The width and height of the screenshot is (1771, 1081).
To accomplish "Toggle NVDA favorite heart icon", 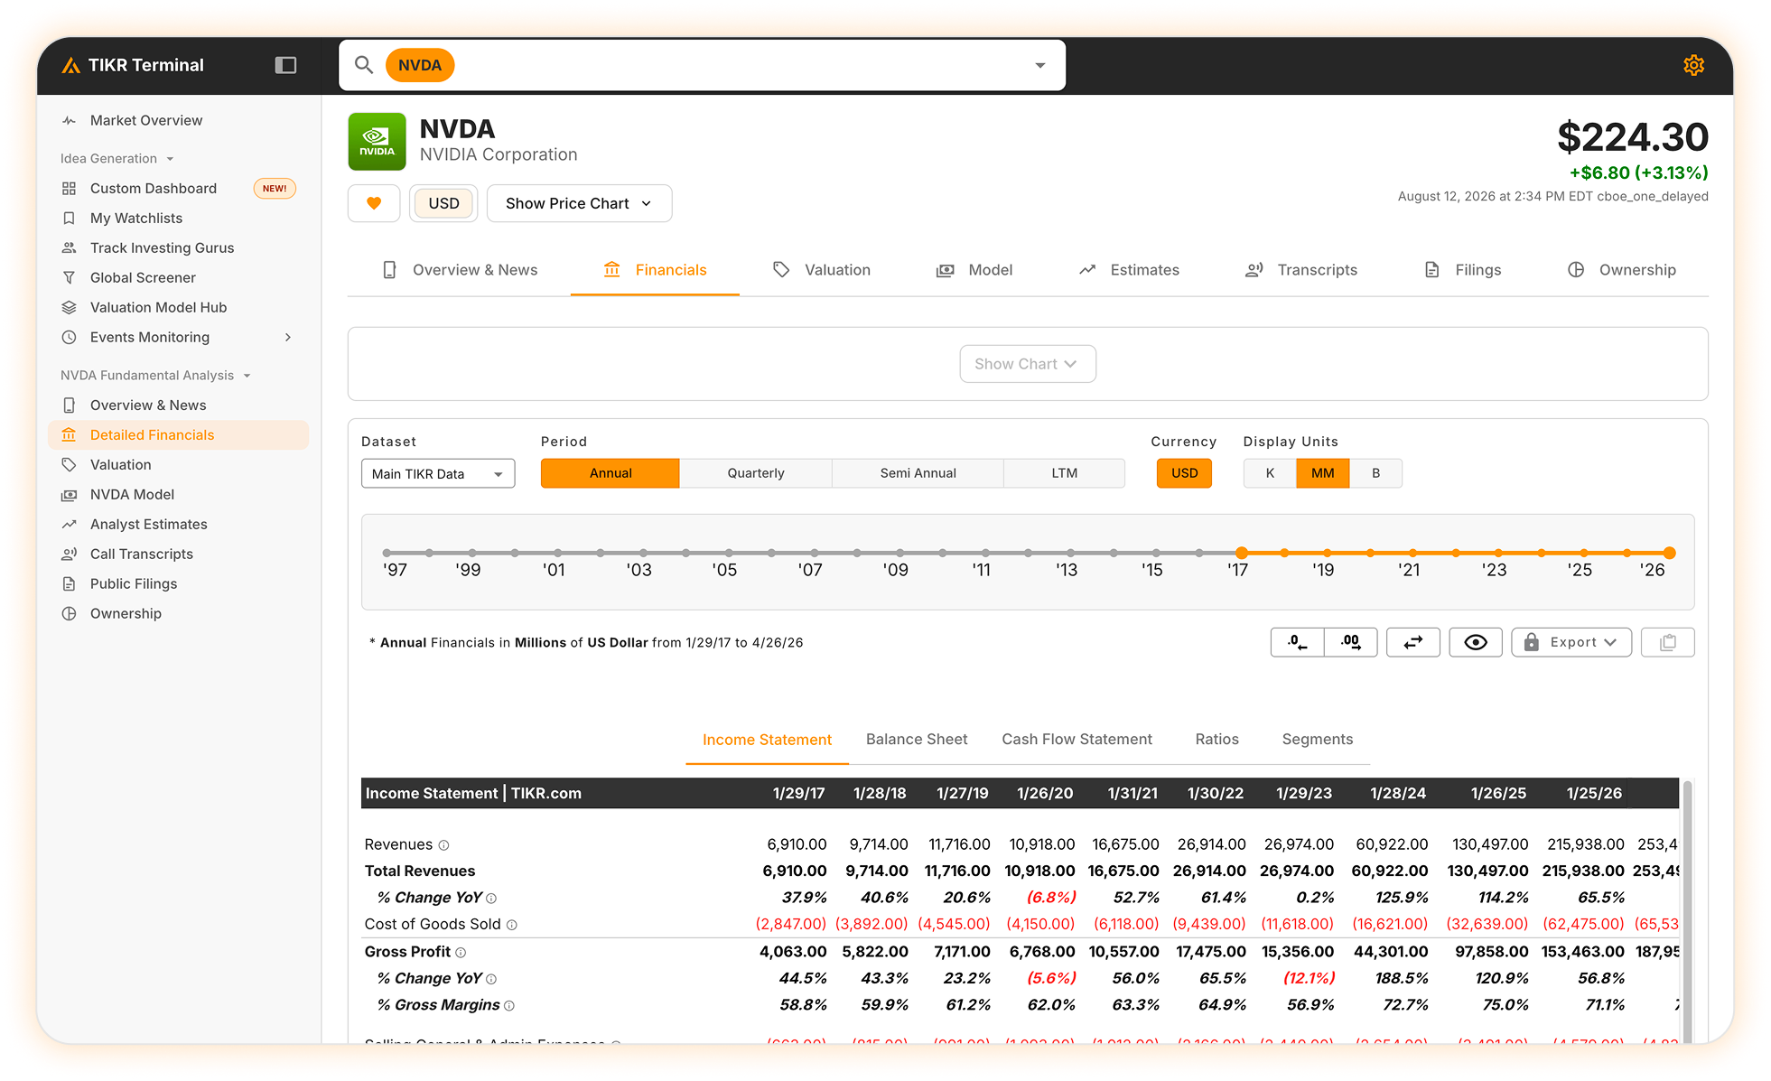I will point(374,203).
